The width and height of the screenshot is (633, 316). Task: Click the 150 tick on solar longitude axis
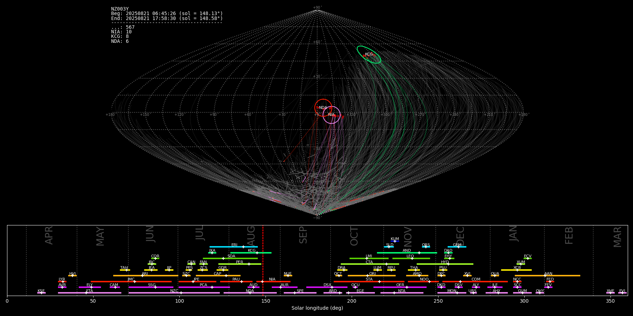(x=266, y=301)
